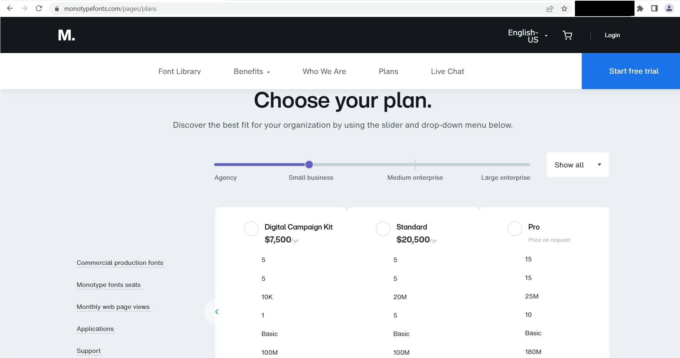680x358 pixels.
Task: Click the Large enterprise slider label
Action: point(506,178)
